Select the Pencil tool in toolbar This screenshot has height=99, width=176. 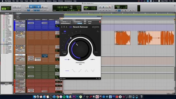(46, 7)
